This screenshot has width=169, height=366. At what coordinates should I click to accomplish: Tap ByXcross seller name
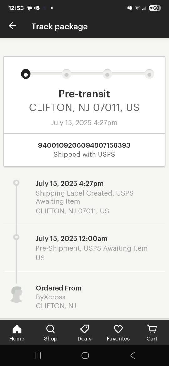[51, 297]
